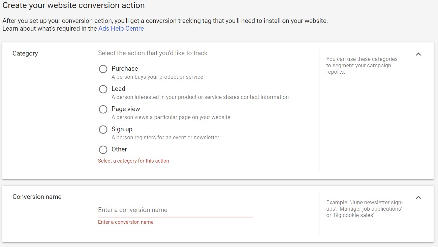
Task: Collapse the Category section with its chevron
Action: point(418,54)
